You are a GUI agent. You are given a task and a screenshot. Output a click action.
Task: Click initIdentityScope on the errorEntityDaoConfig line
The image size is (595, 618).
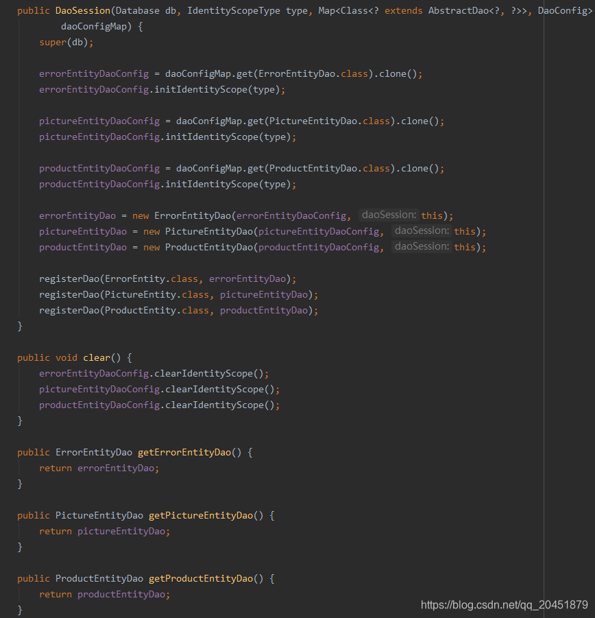[x=201, y=89]
